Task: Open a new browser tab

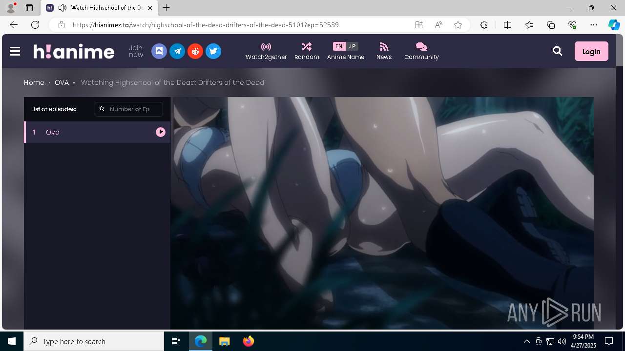Action: click(x=167, y=8)
